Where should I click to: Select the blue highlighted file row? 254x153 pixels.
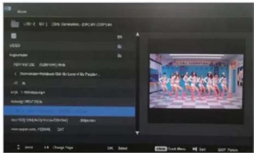click(70, 111)
